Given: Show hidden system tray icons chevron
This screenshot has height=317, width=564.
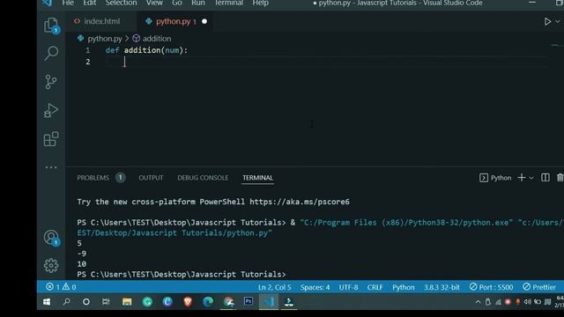Looking at the screenshot, I should (x=478, y=302).
